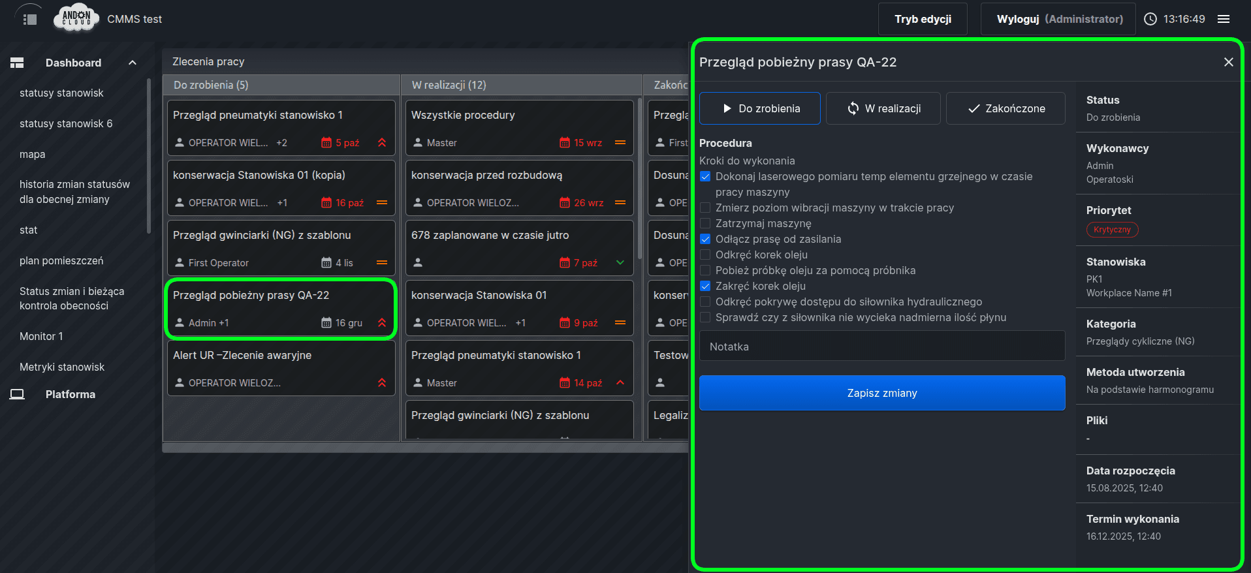The image size is (1251, 573).
Task: Open Monitor 1 in sidebar
Action: tap(41, 337)
